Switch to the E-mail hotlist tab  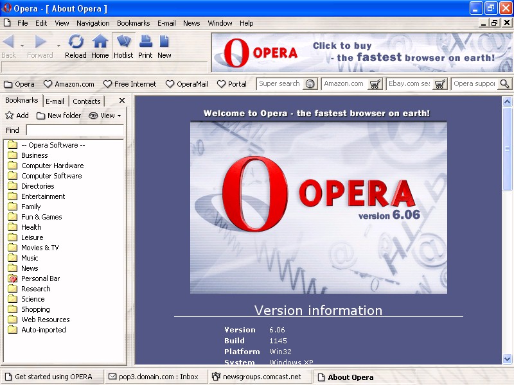coord(55,101)
